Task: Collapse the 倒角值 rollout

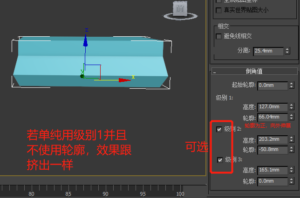Action: tap(254, 72)
